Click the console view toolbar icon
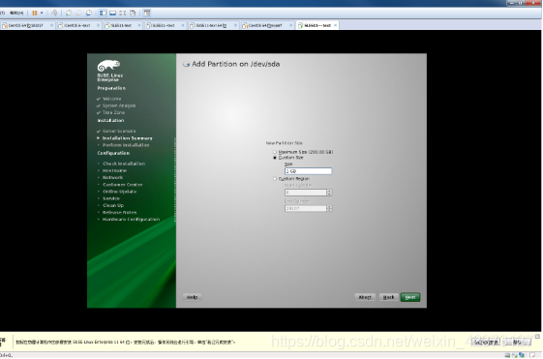Viewport: 543px width, 359px height. pyautogui.click(x=113, y=13)
